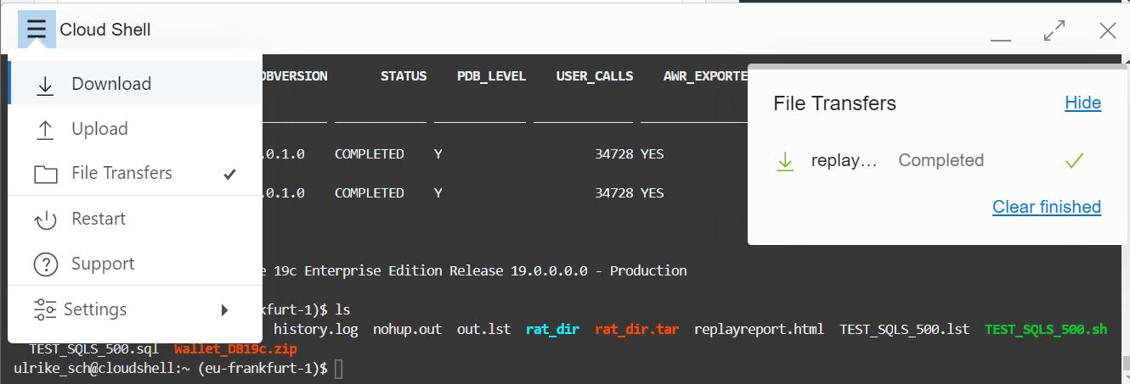
Task: Select the Restart menu option
Action: 99,220
